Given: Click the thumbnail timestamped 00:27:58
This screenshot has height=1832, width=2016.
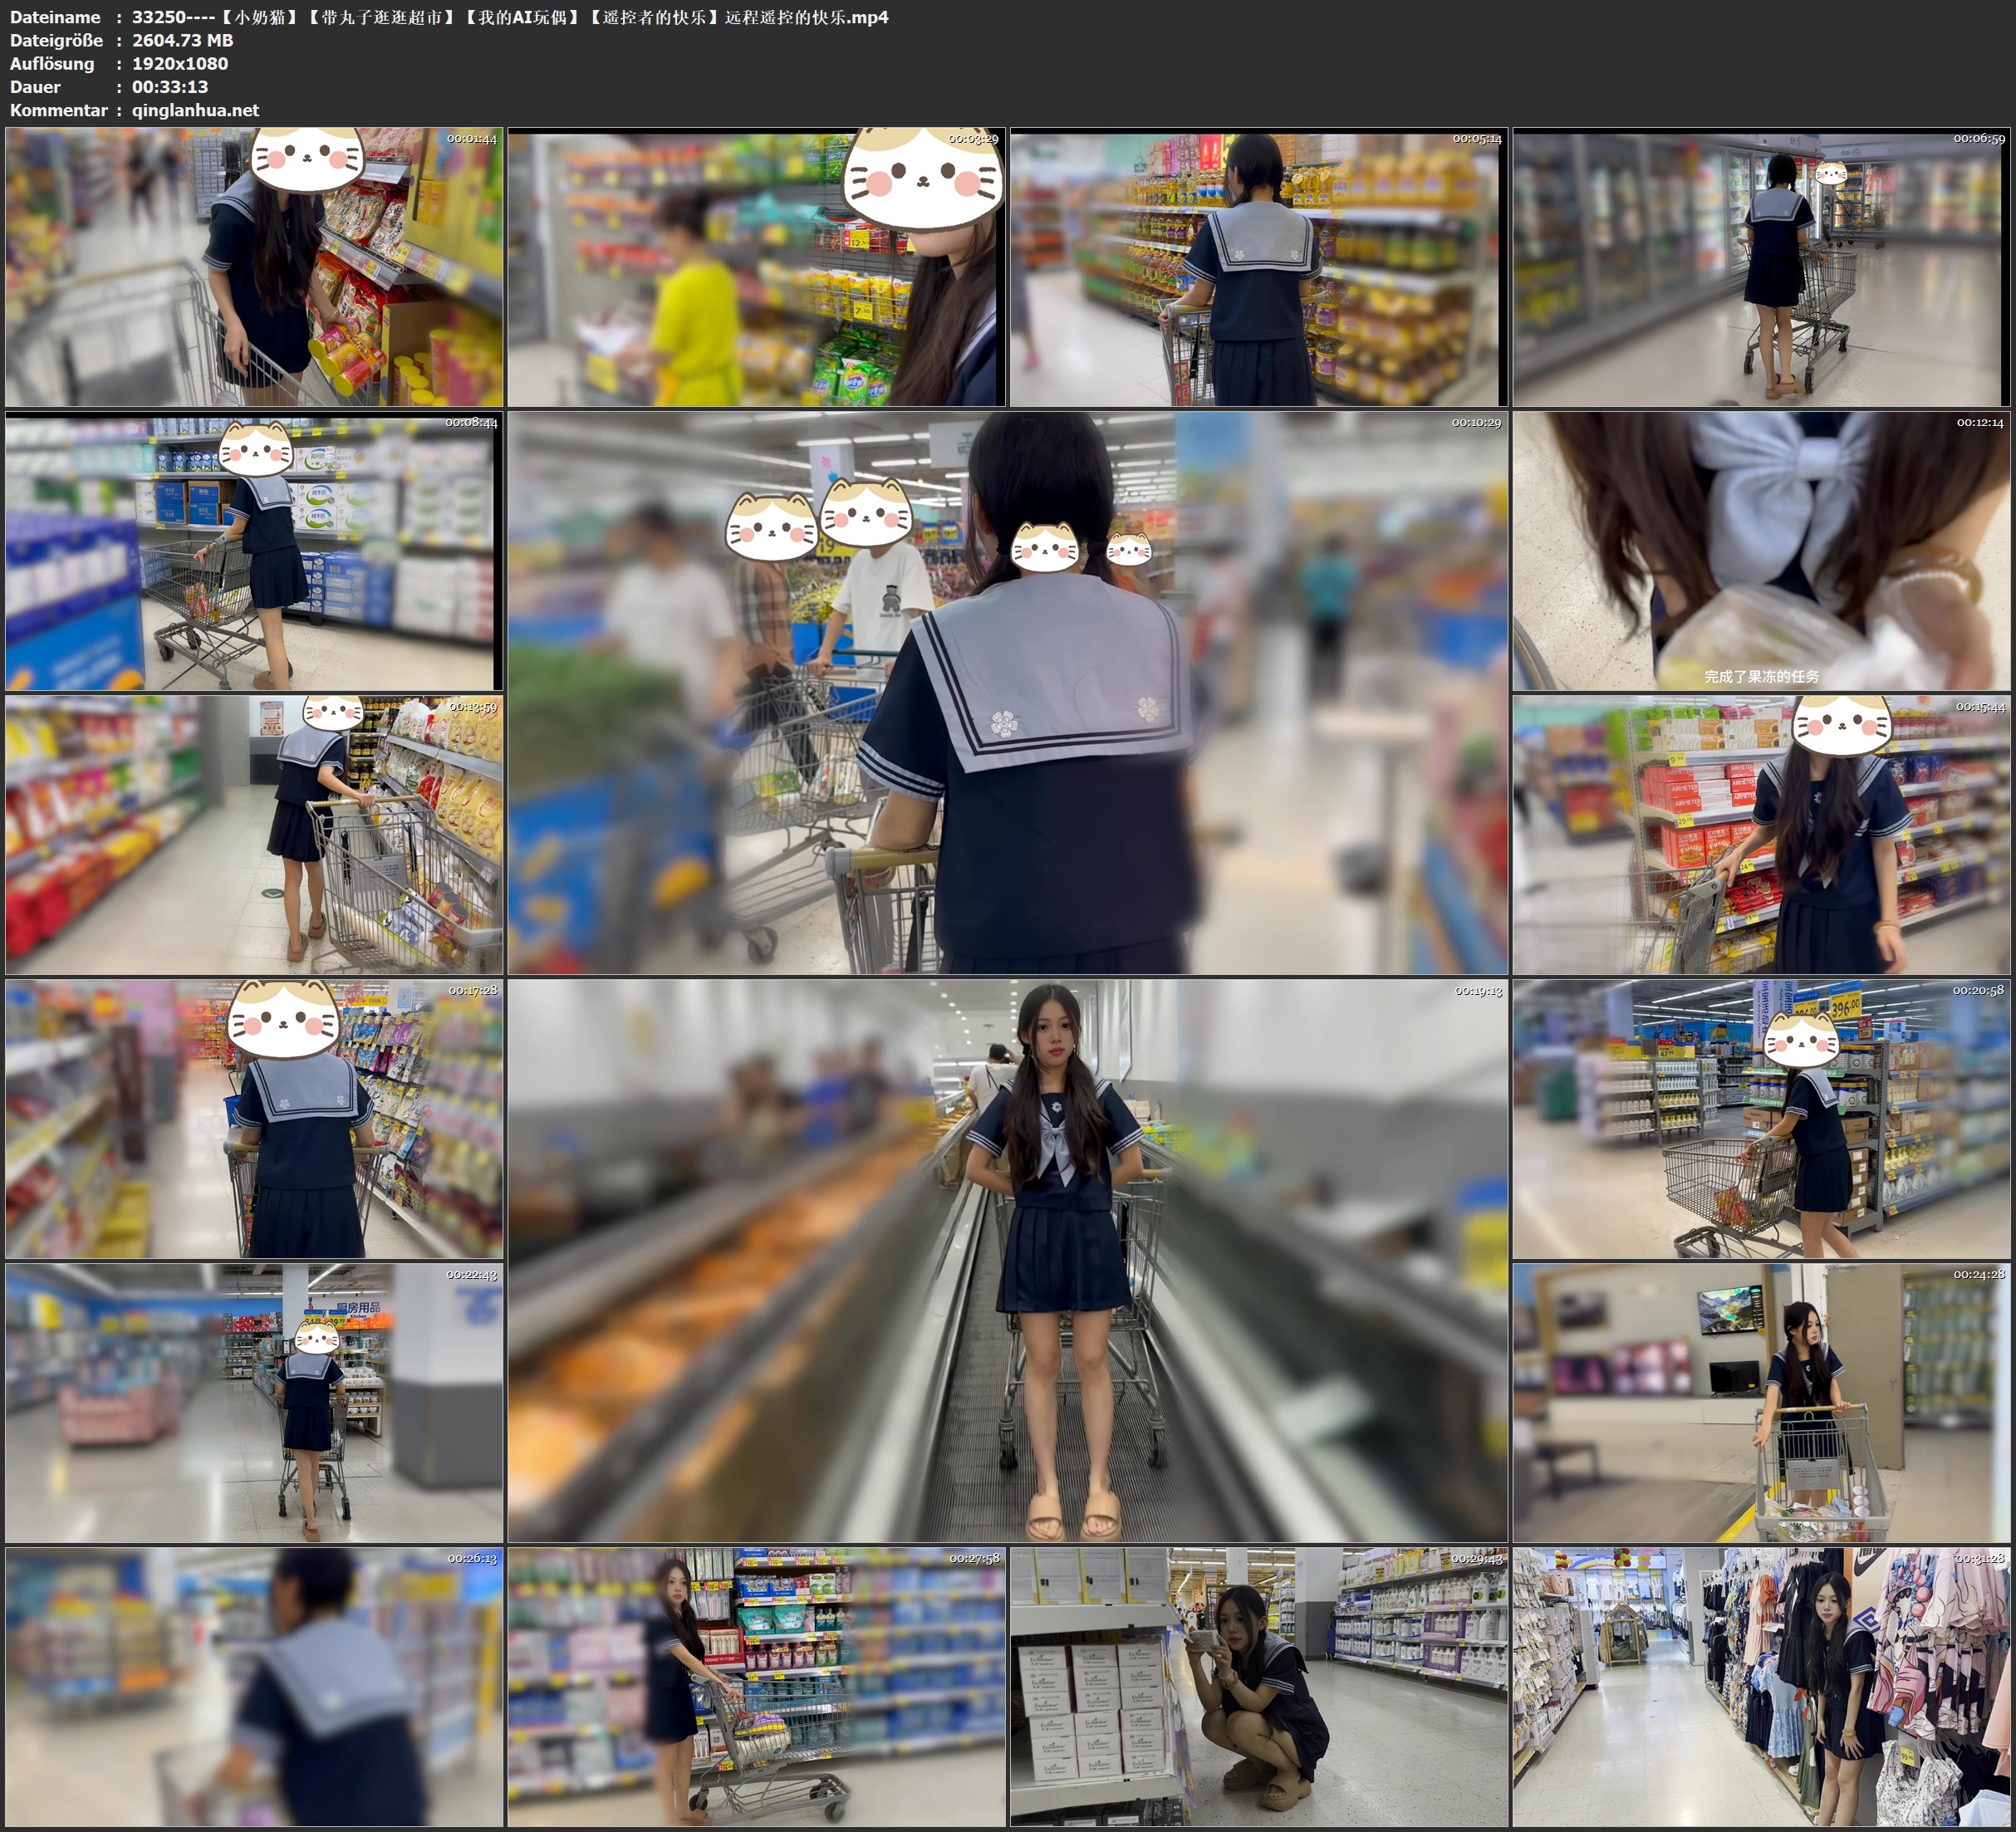Looking at the screenshot, I should pos(756,1686).
